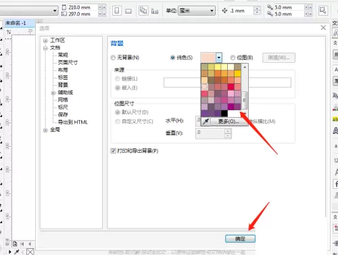The width and height of the screenshot is (338, 255).
Task: Click the page width 210.0 mm field
Action: (82, 7)
